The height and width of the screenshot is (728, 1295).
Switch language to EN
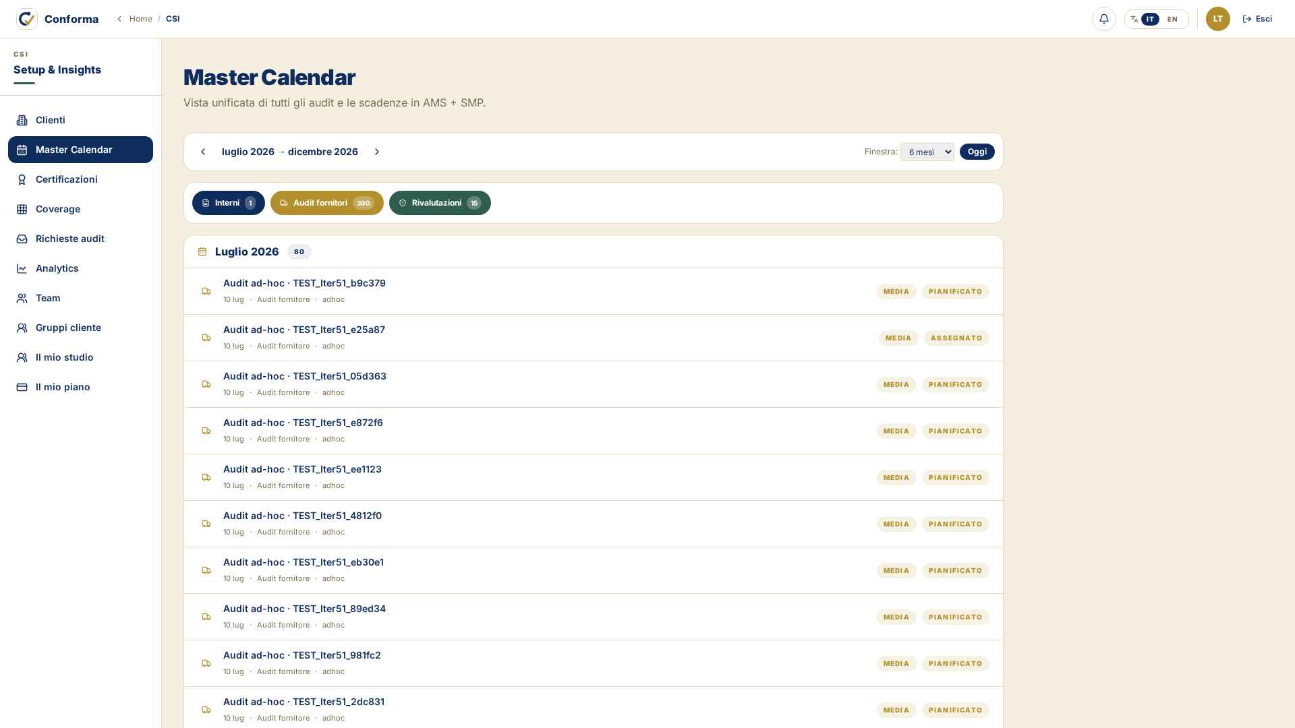tap(1172, 19)
